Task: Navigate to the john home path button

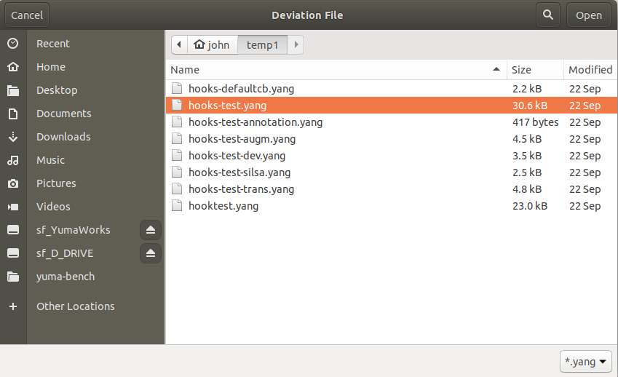Action: pyautogui.click(x=212, y=44)
